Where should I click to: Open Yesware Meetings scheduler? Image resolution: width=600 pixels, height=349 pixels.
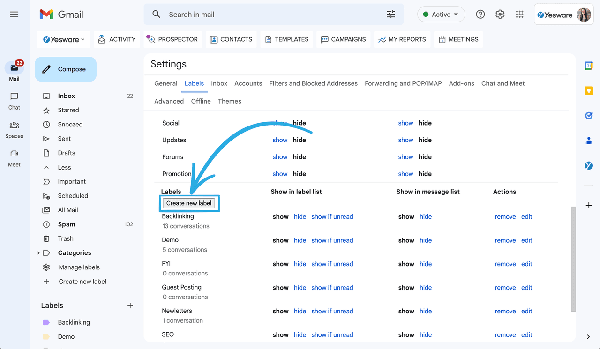pyautogui.click(x=458, y=39)
